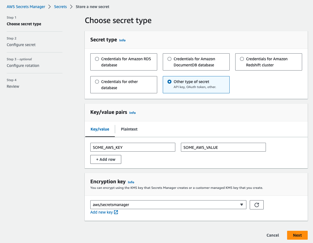Click the external link icon beside Add new key
Screen dimensions: 313x243
(x=116, y=212)
